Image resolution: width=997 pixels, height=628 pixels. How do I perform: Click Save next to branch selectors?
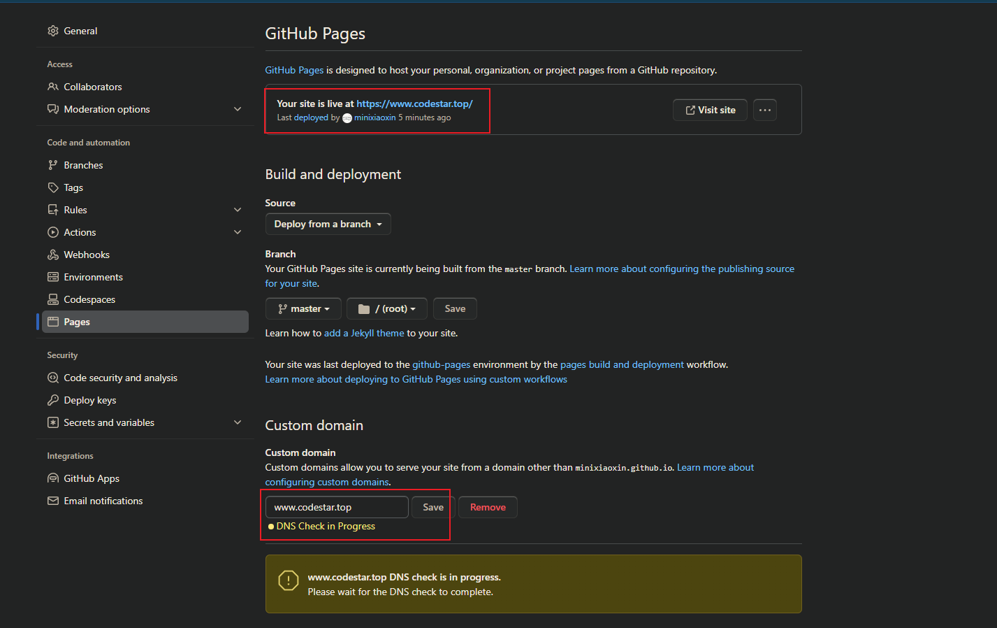point(455,308)
